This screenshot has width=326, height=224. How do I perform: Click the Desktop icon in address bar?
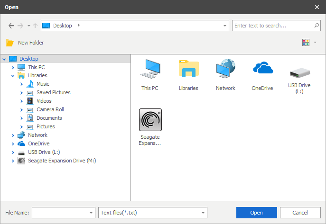pyautogui.click(x=46, y=26)
